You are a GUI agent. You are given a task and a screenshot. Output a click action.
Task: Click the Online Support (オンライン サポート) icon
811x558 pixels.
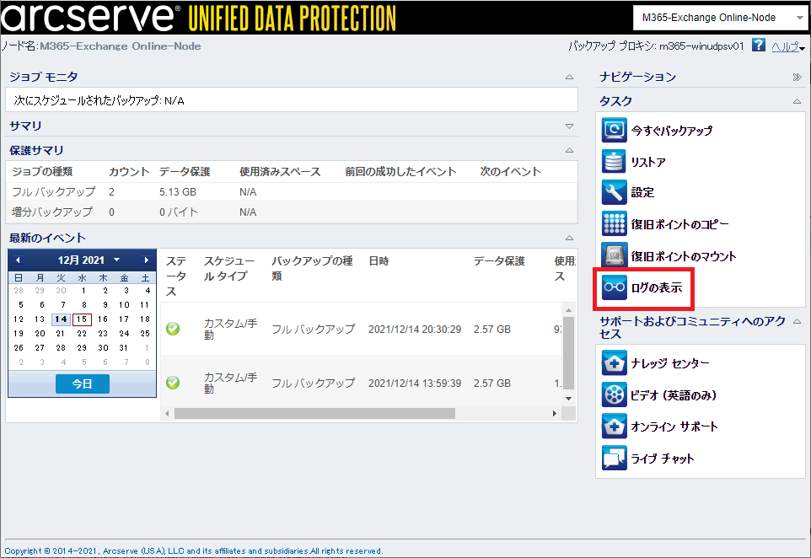click(x=614, y=427)
